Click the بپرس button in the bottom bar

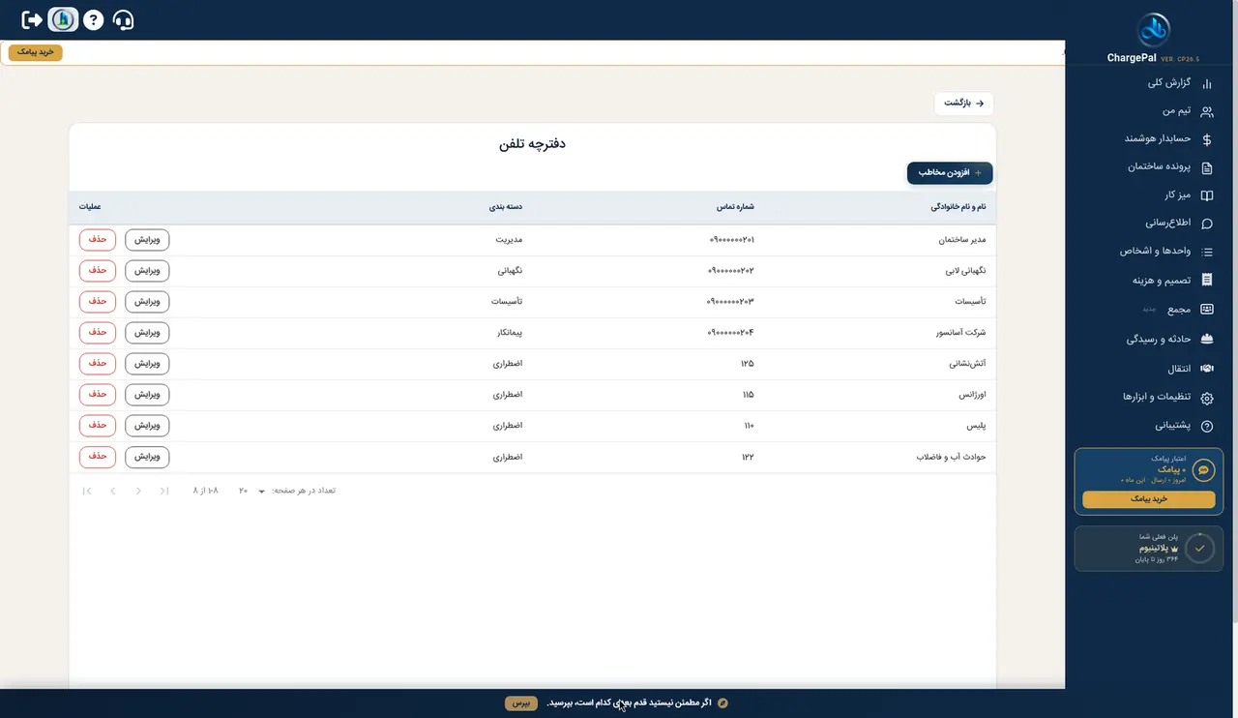pos(521,703)
